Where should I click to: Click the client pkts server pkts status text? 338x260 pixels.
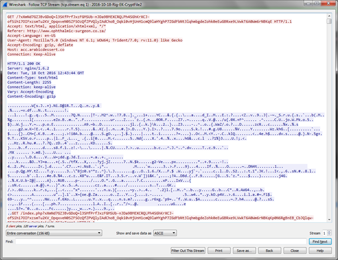click(x=30, y=226)
